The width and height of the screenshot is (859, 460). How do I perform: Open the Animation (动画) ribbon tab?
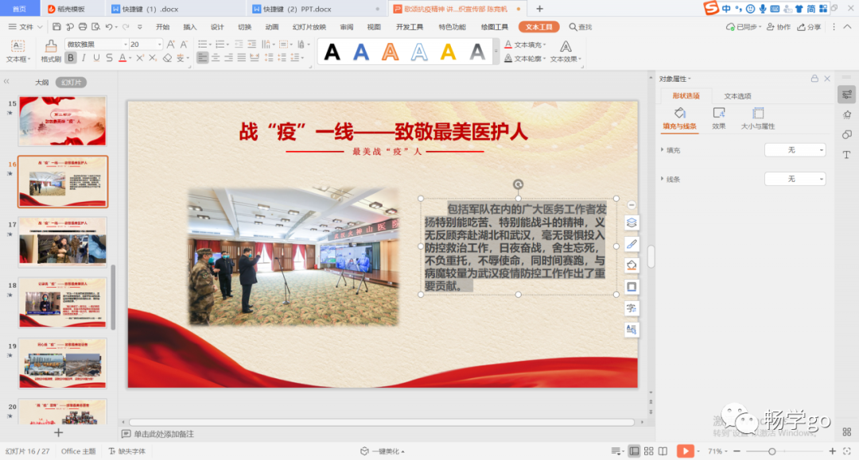point(272,27)
